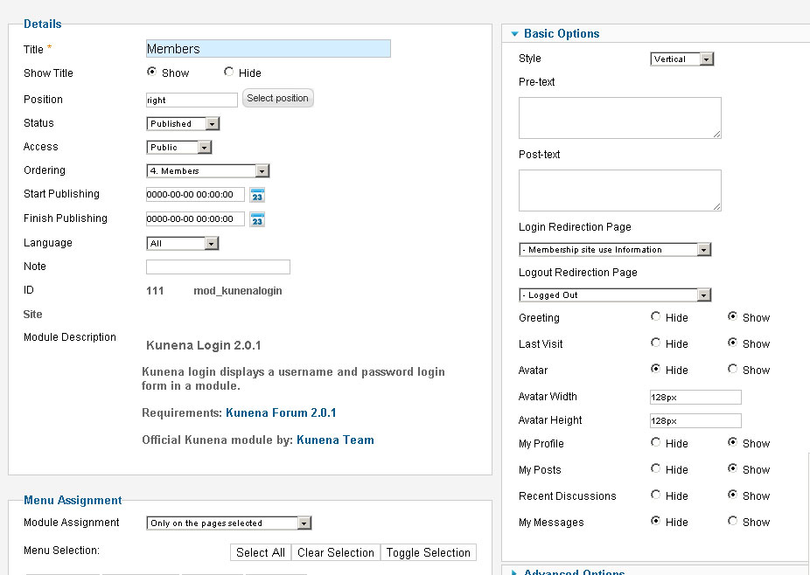Image resolution: width=810 pixels, height=575 pixels.
Task: Click the Select All menu button
Action: tap(260, 552)
